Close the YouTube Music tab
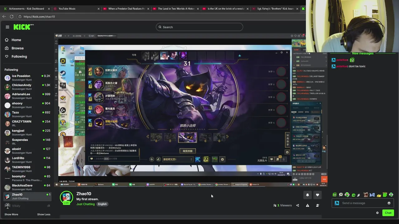The width and height of the screenshot is (399, 224). (99, 9)
